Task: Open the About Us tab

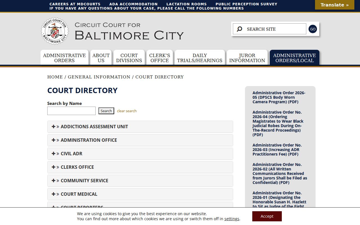Action: point(101,58)
